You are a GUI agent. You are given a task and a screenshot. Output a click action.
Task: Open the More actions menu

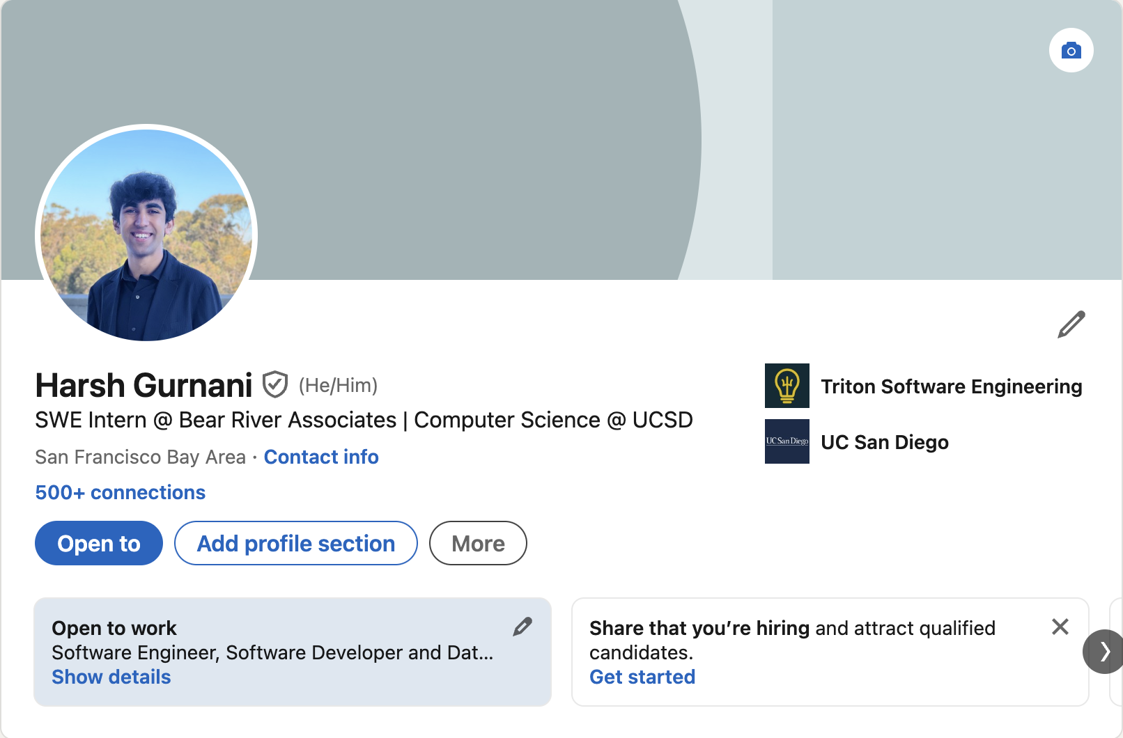coord(478,543)
